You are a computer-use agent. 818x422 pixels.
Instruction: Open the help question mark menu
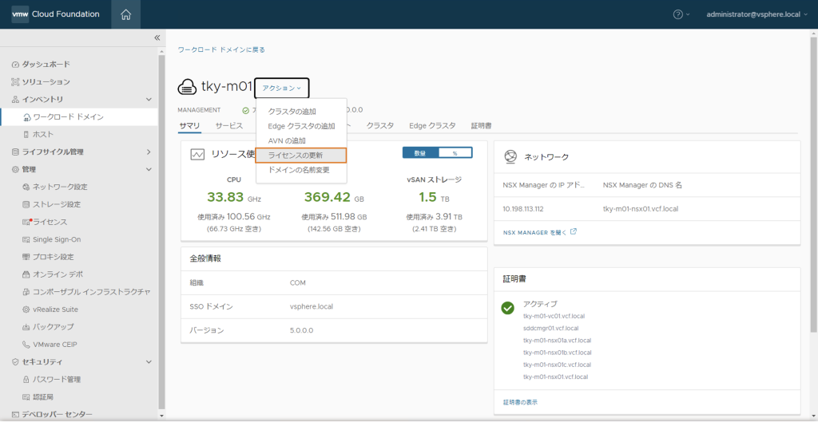pyautogui.click(x=678, y=14)
